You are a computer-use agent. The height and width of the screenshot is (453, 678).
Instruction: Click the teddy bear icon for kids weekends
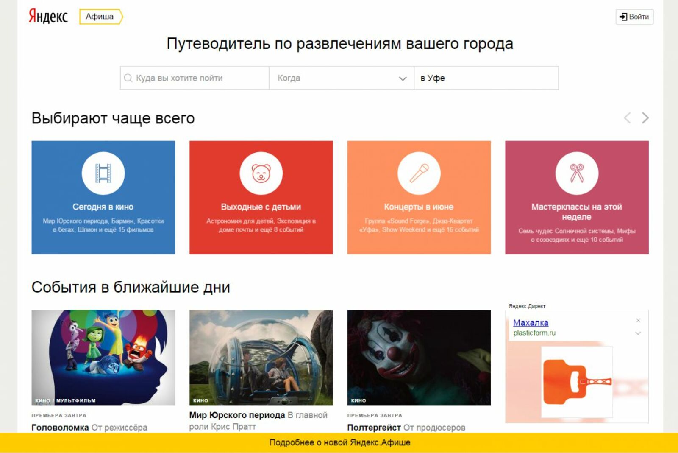pyautogui.click(x=261, y=173)
